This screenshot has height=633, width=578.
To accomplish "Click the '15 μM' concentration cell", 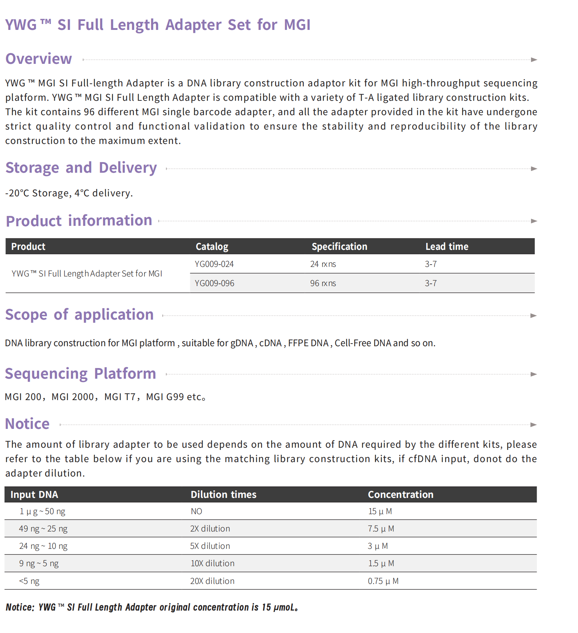I will (380, 512).
